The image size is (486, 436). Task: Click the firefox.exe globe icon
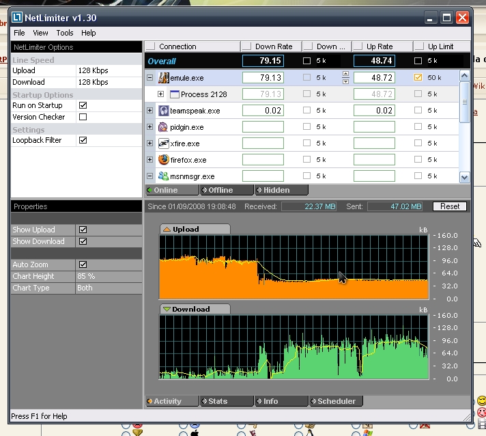click(x=164, y=160)
